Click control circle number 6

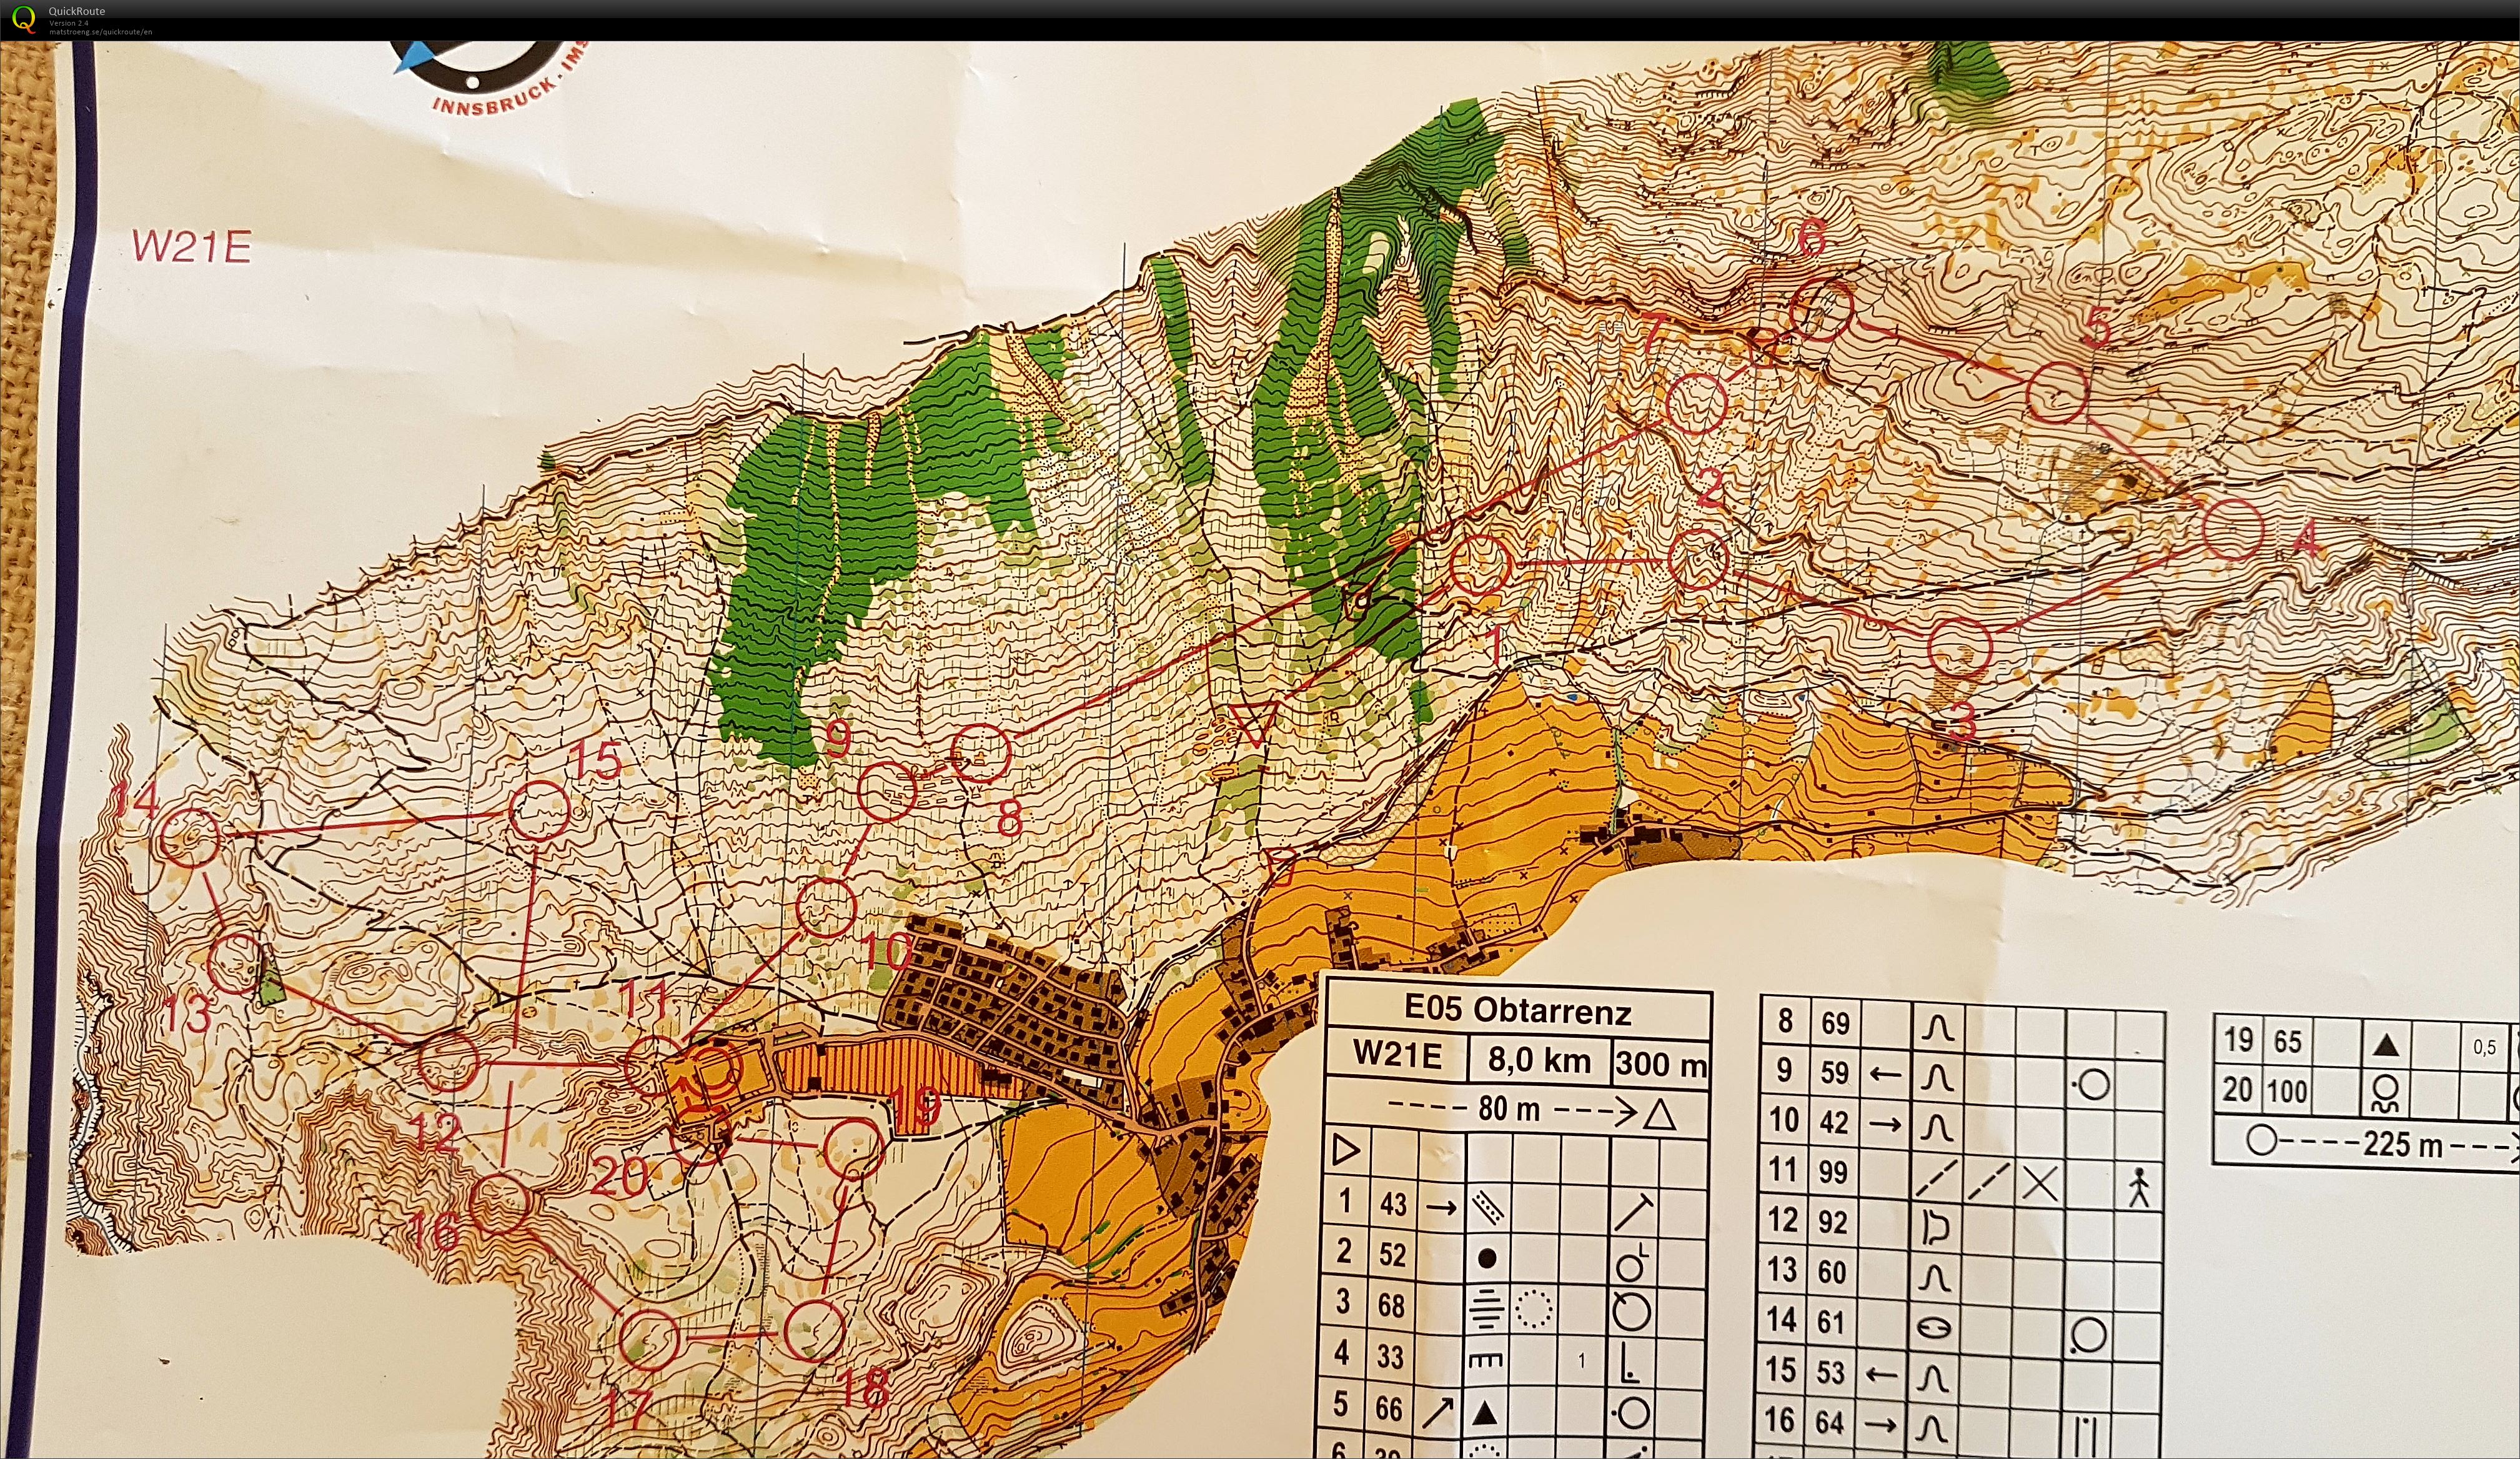pos(1822,309)
